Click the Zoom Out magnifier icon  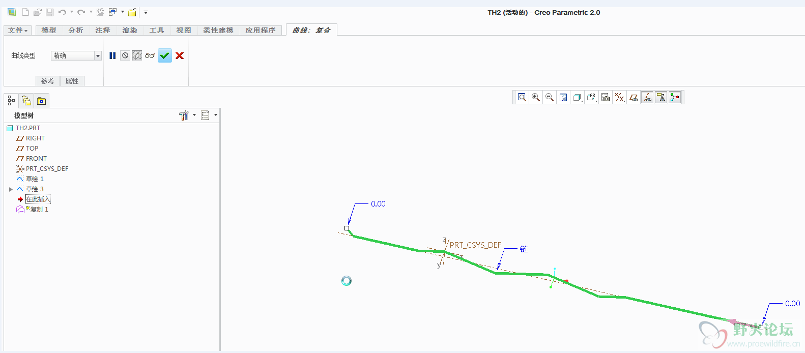550,97
